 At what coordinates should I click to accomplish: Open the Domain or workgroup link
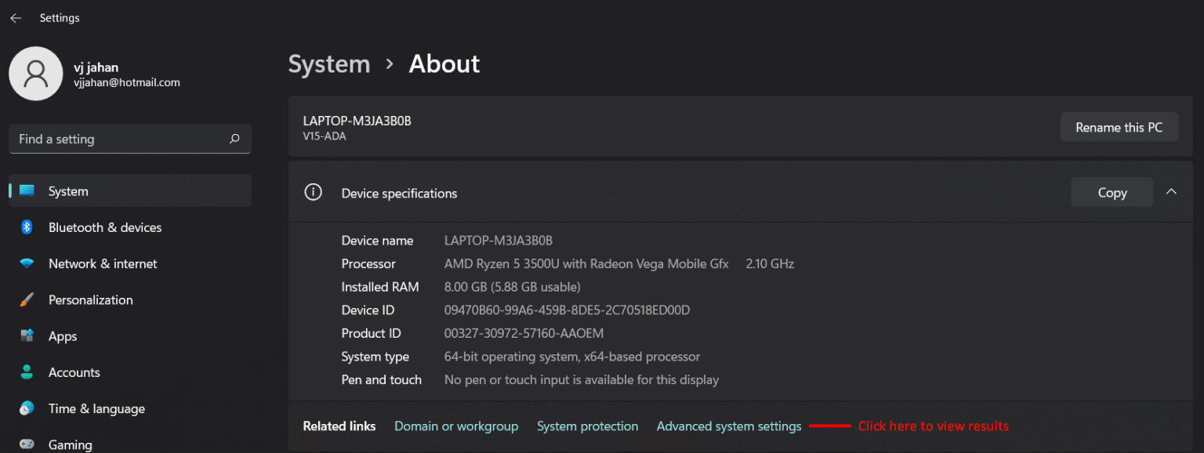(x=456, y=426)
